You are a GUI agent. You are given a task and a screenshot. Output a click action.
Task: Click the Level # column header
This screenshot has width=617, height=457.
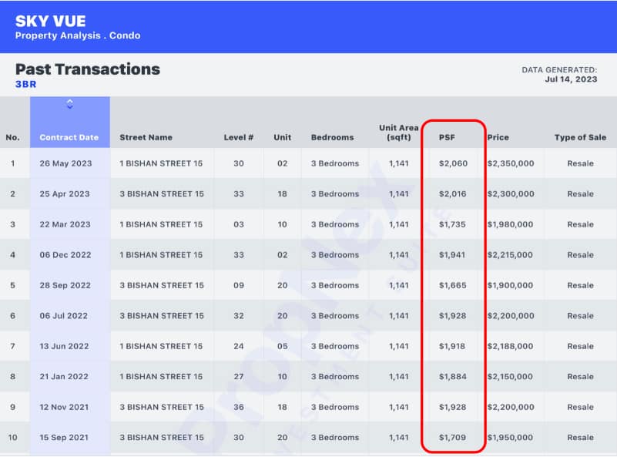click(239, 137)
